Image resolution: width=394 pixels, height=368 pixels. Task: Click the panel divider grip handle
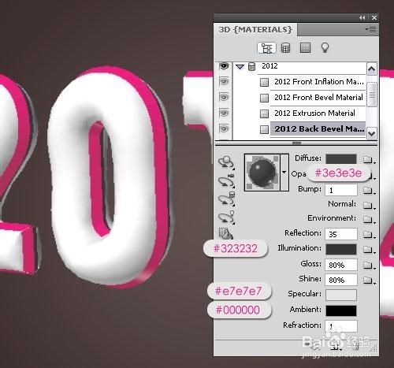pyautogui.click(x=296, y=143)
